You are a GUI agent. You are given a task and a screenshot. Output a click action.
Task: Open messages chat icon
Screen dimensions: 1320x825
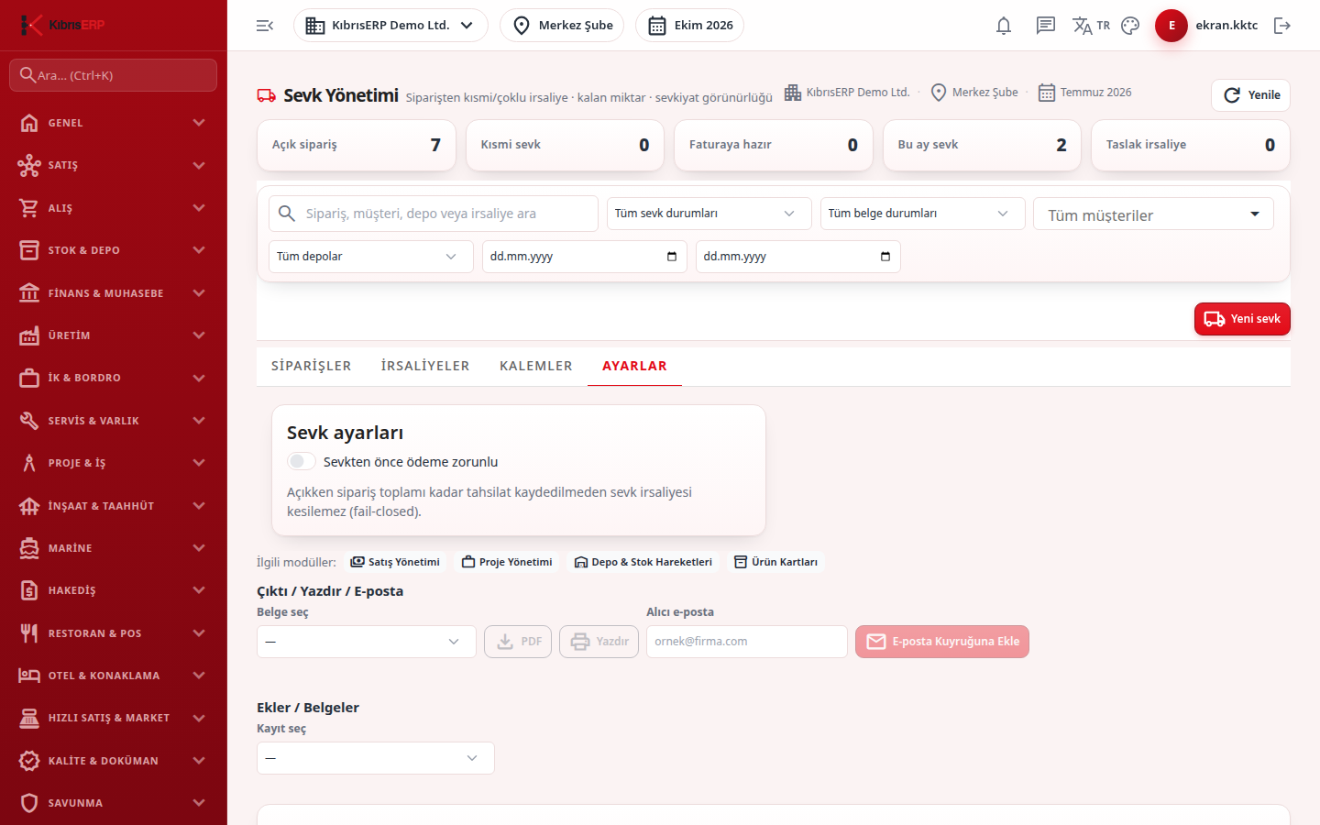[x=1046, y=26]
